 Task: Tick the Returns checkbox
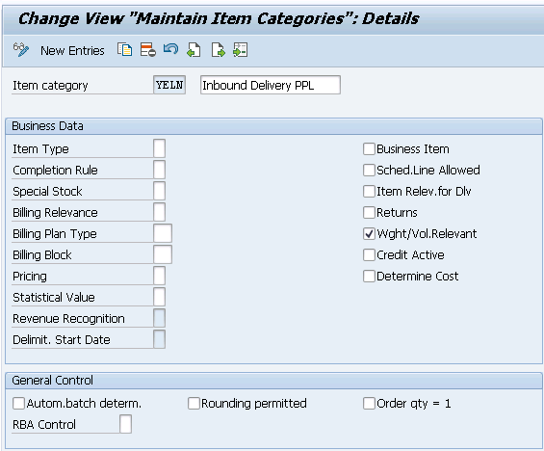coord(369,212)
